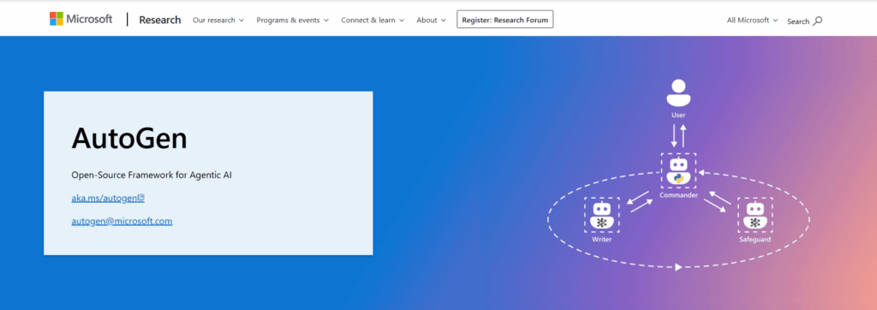Click the autogen@microsoft.com email link
This screenshot has height=310, width=877.
point(122,221)
